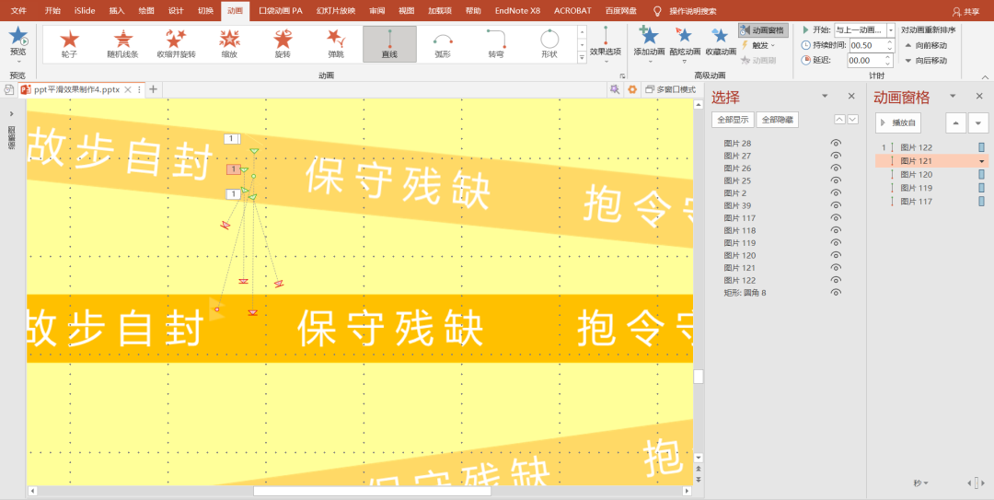The width and height of the screenshot is (994, 500).
Task: Open dropdown arrow for 图片 121 animation
Action: pyautogui.click(x=982, y=161)
